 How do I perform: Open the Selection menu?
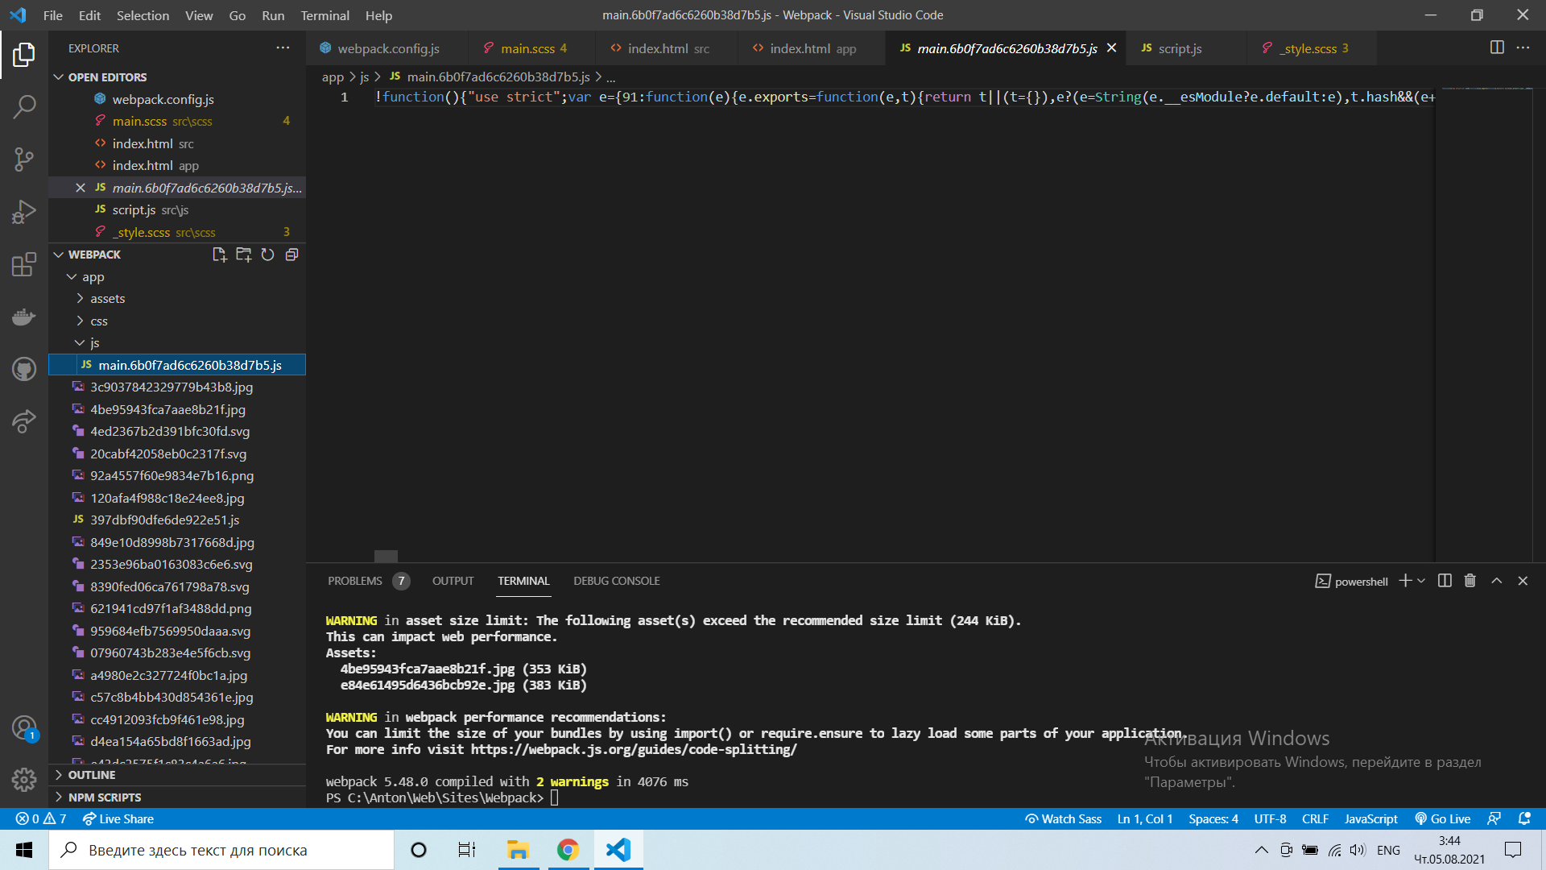(143, 15)
